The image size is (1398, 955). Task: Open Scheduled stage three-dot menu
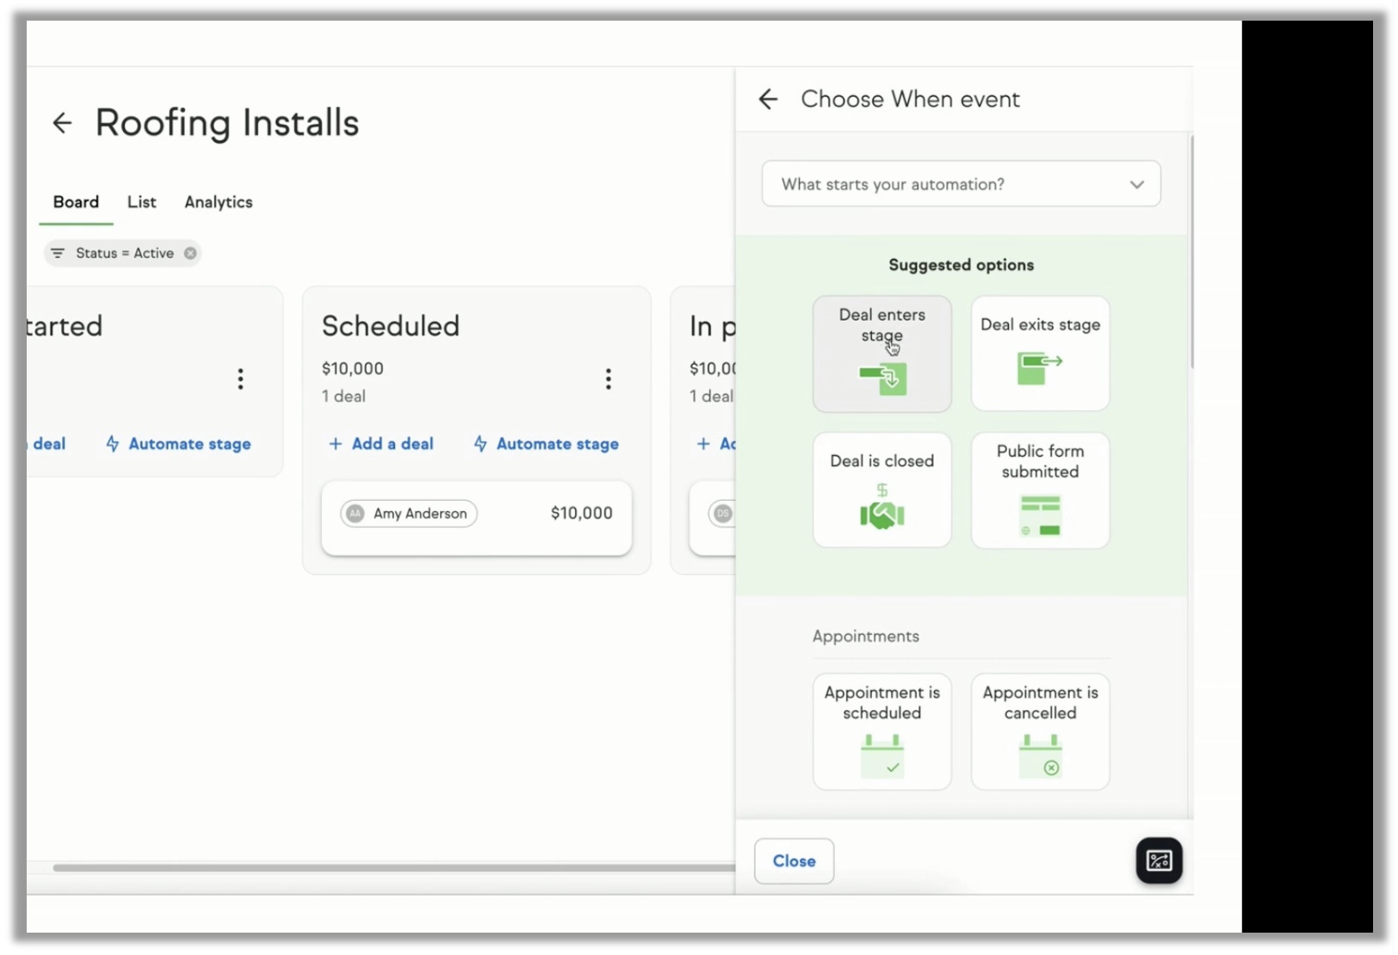608,379
